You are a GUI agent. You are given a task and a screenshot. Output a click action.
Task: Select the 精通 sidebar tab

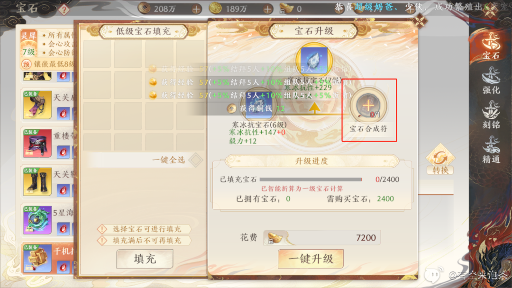(491, 150)
